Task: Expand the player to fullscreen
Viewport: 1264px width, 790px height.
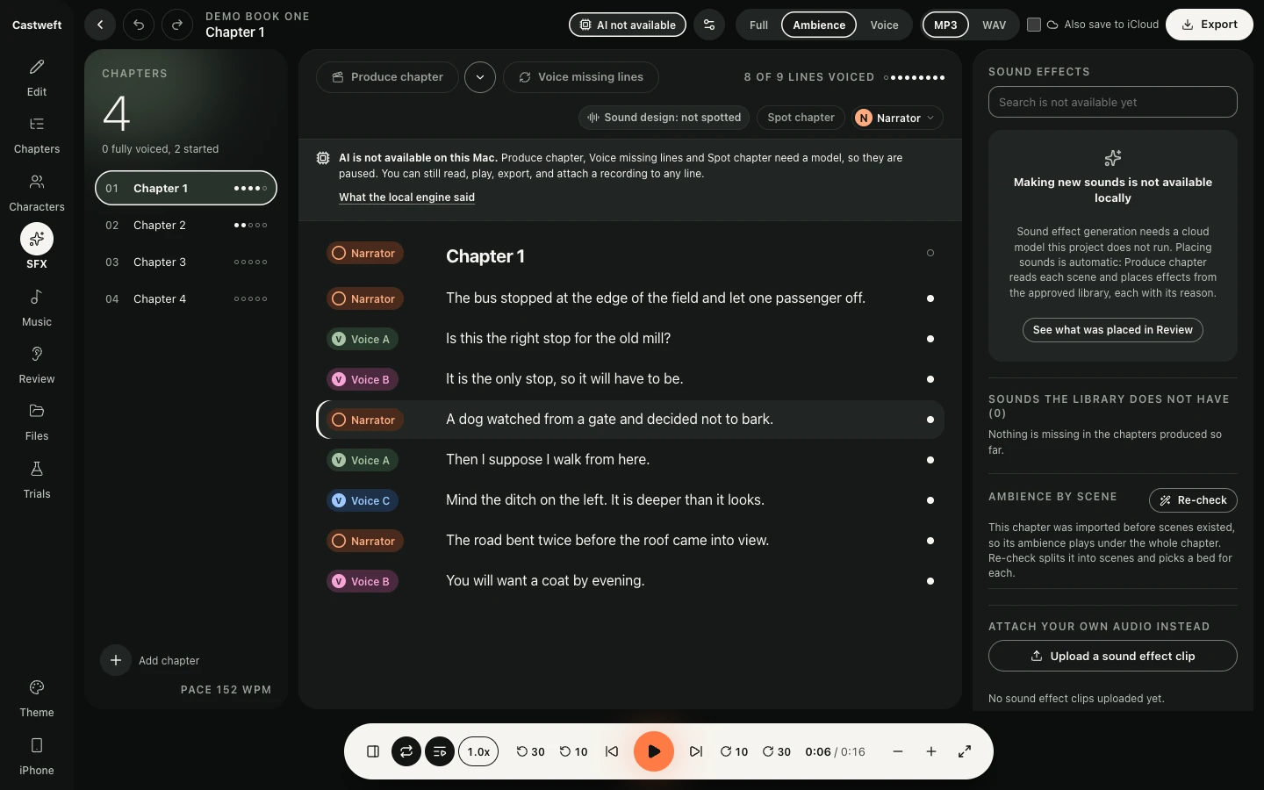Action: point(965,751)
